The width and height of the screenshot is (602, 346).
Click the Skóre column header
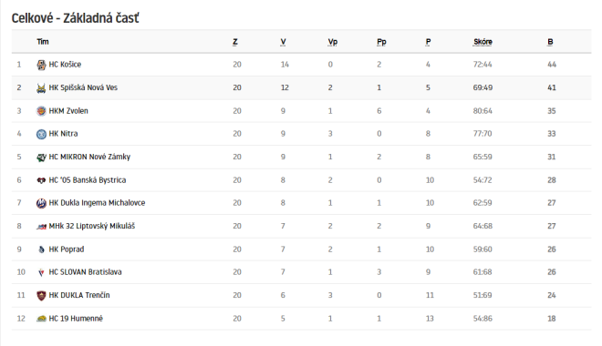tap(483, 42)
